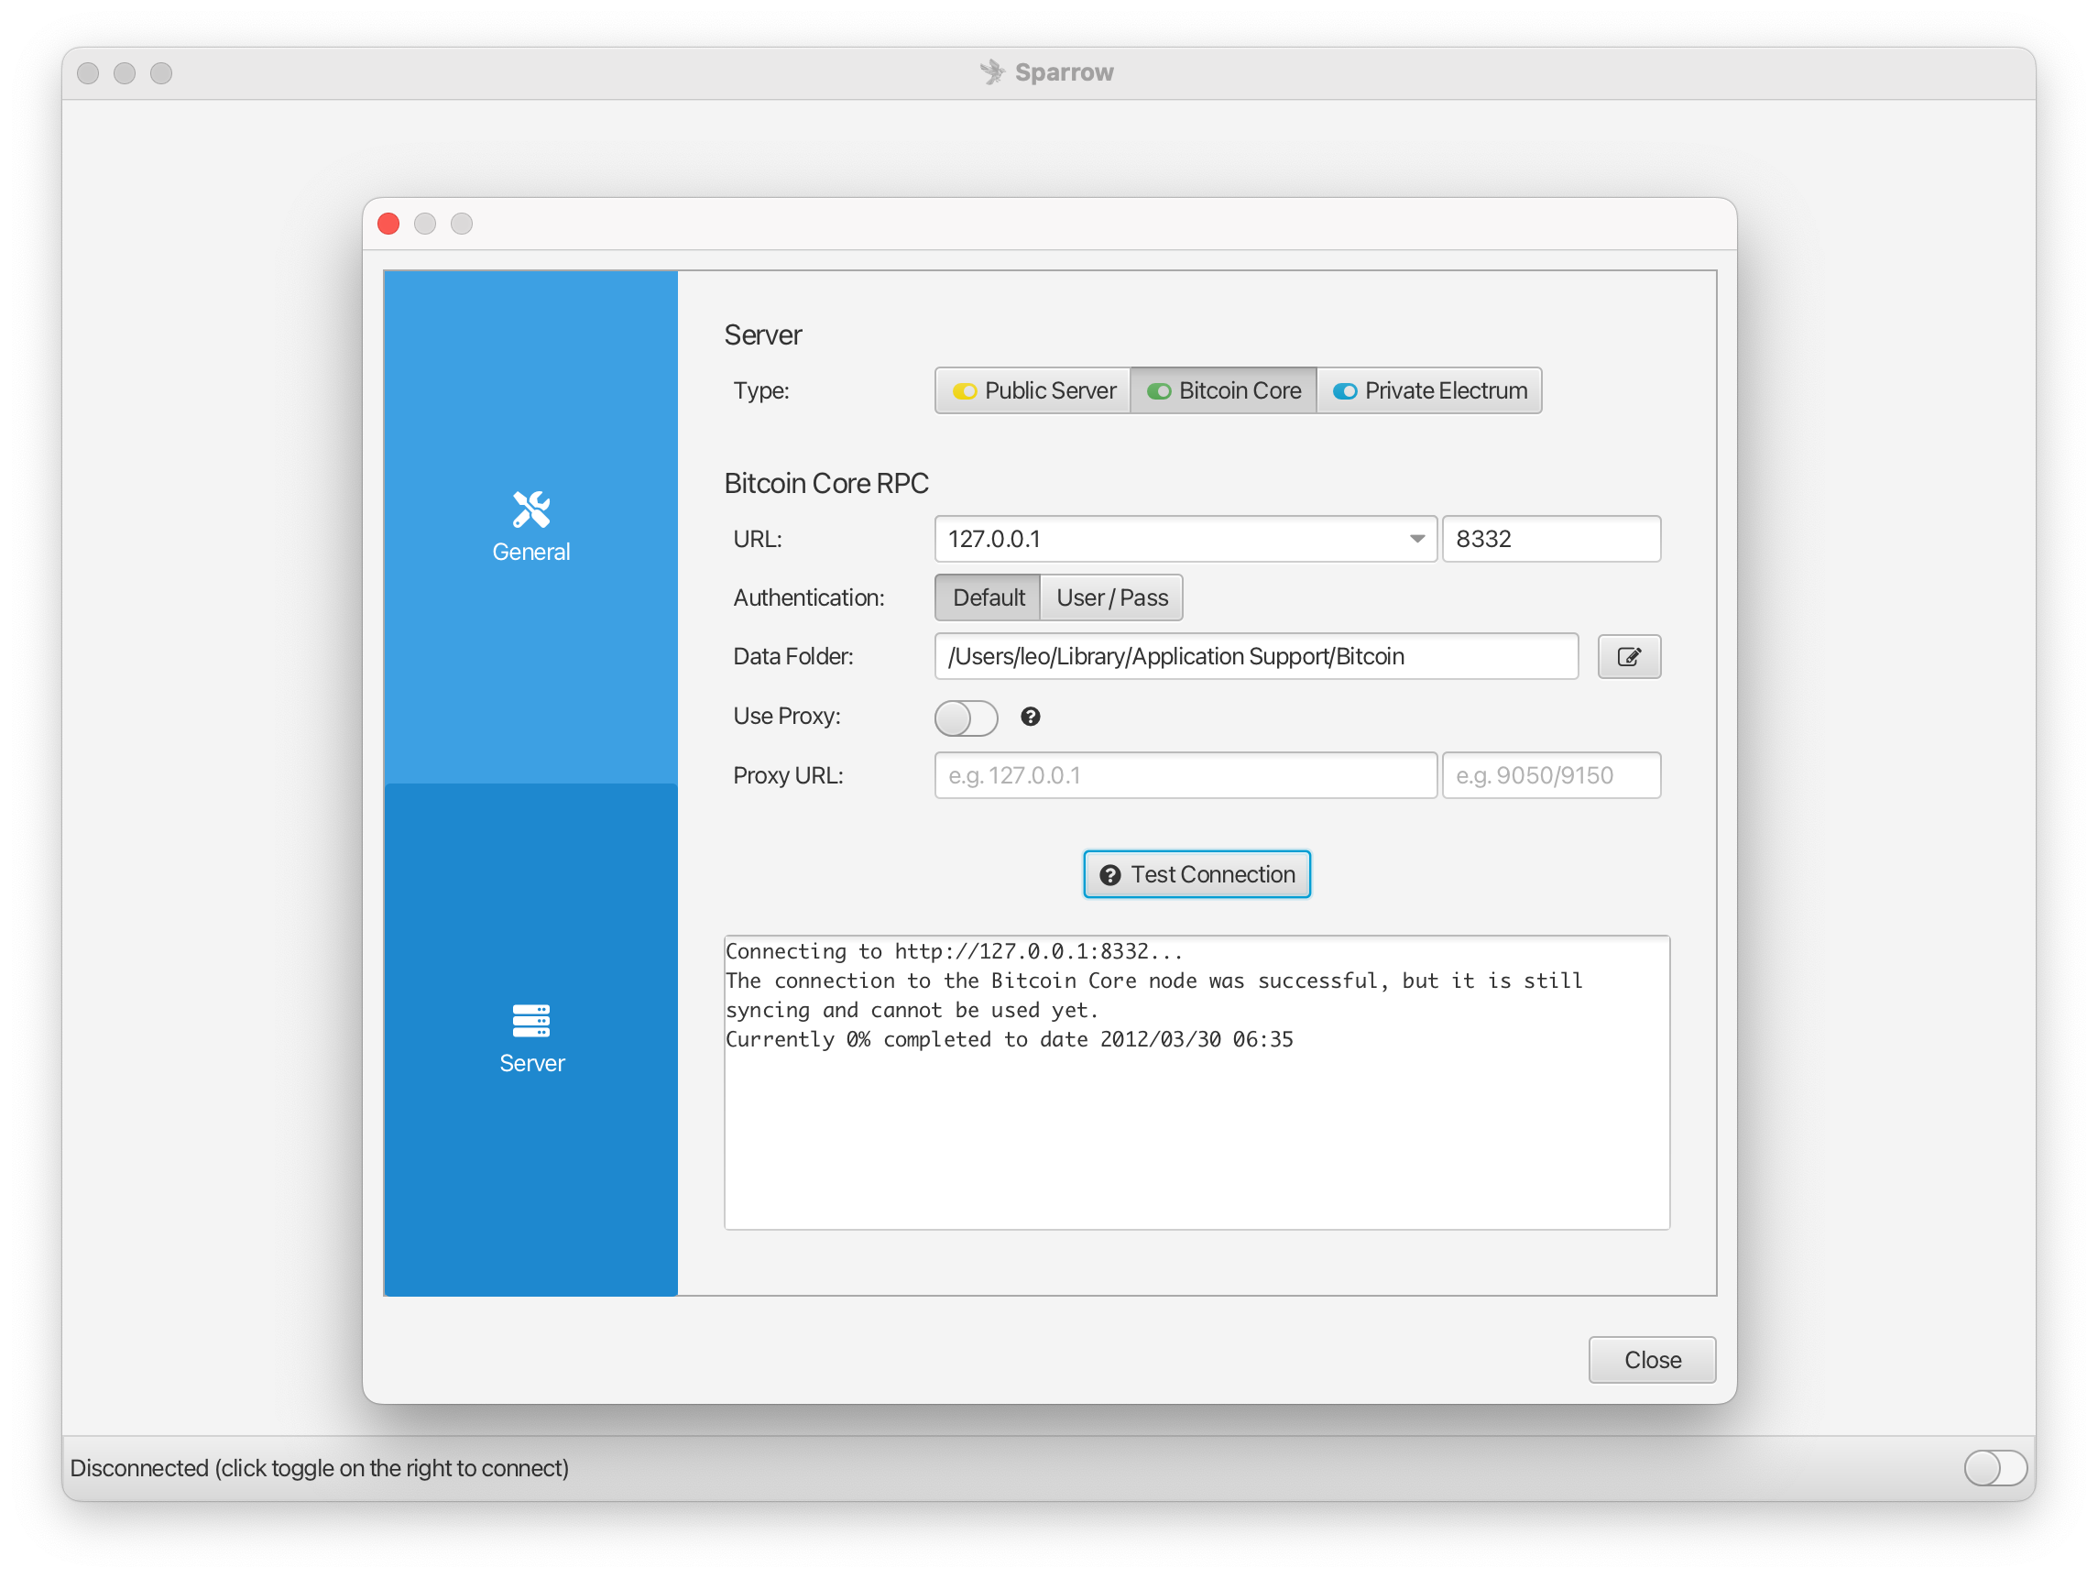Click the RPC port field 8332

[1552, 539]
